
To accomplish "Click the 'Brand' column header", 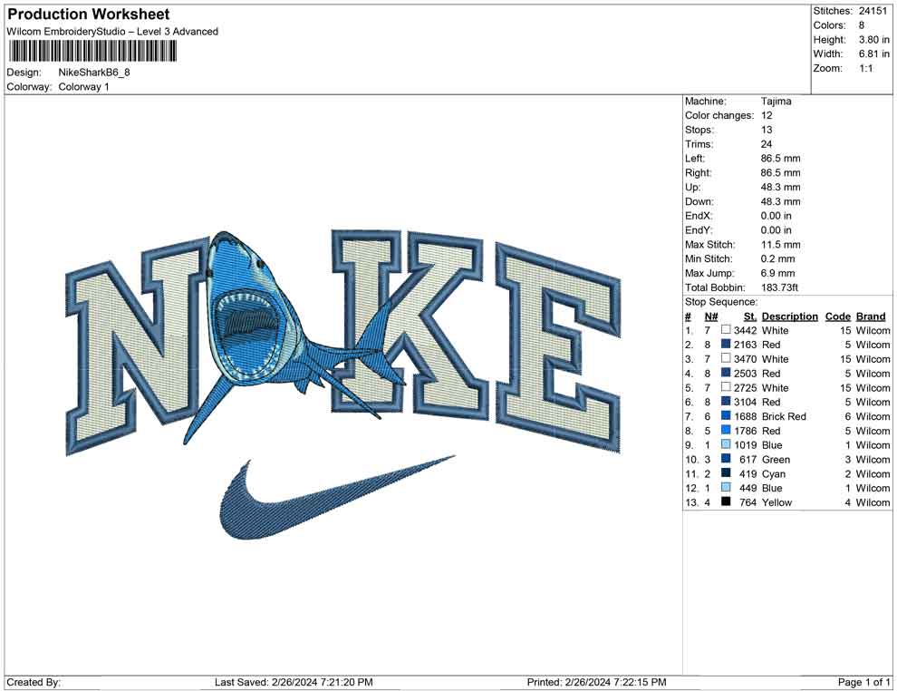I will pos(871,316).
